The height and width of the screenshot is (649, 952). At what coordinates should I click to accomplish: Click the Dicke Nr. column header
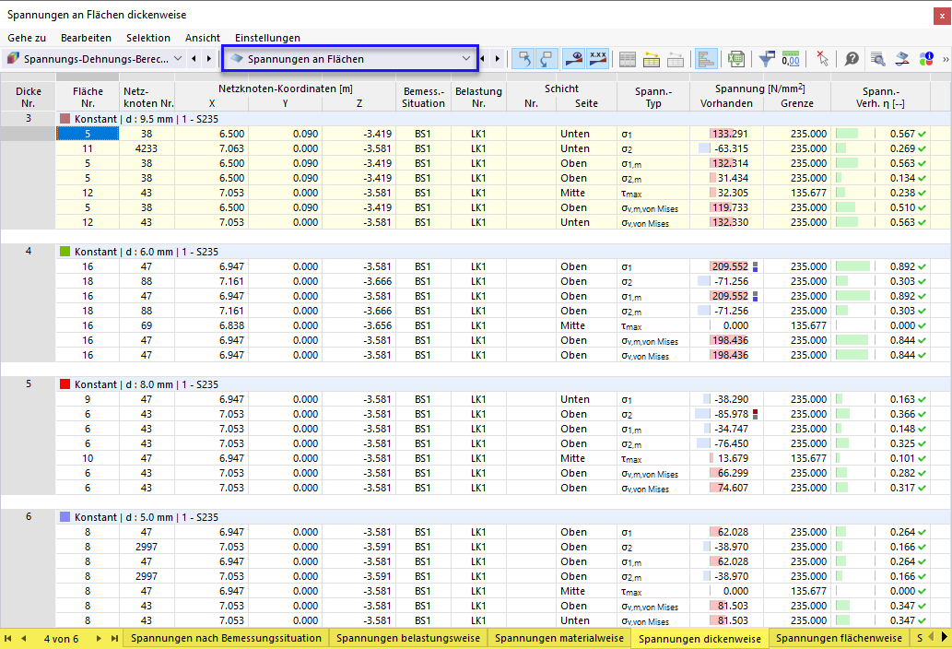(29, 97)
